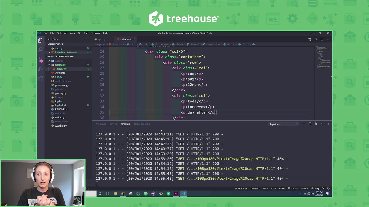Image resolution: width=369 pixels, height=207 pixels.
Task: Expand the .vscode folder
Action: tap(59, 61)
